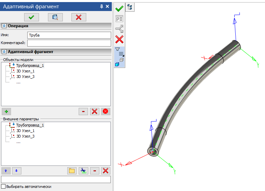The height and width of the screenshot is (191, 265).
Task: Cancel with the red X in the panel header row
Action: click(x=79, y=17)
